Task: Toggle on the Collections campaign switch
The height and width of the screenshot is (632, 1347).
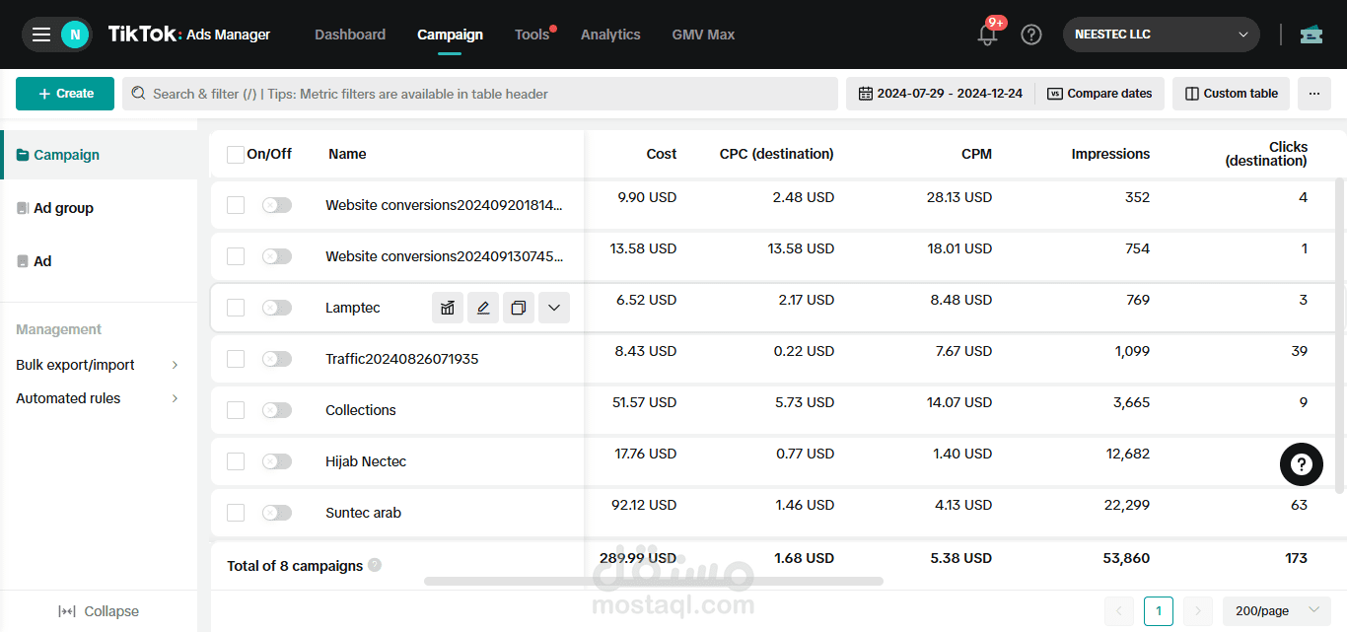Action: click(x=277, y=410)
